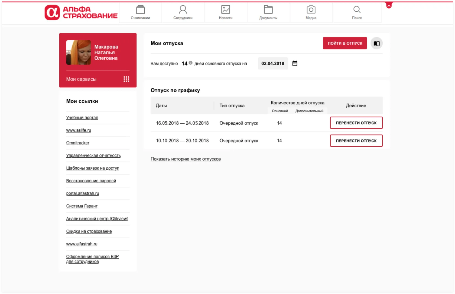Screen dimensions: 455x294
Task: Select dates 16.05.2018 — 24.05.2018
Action: pos(182,123)
